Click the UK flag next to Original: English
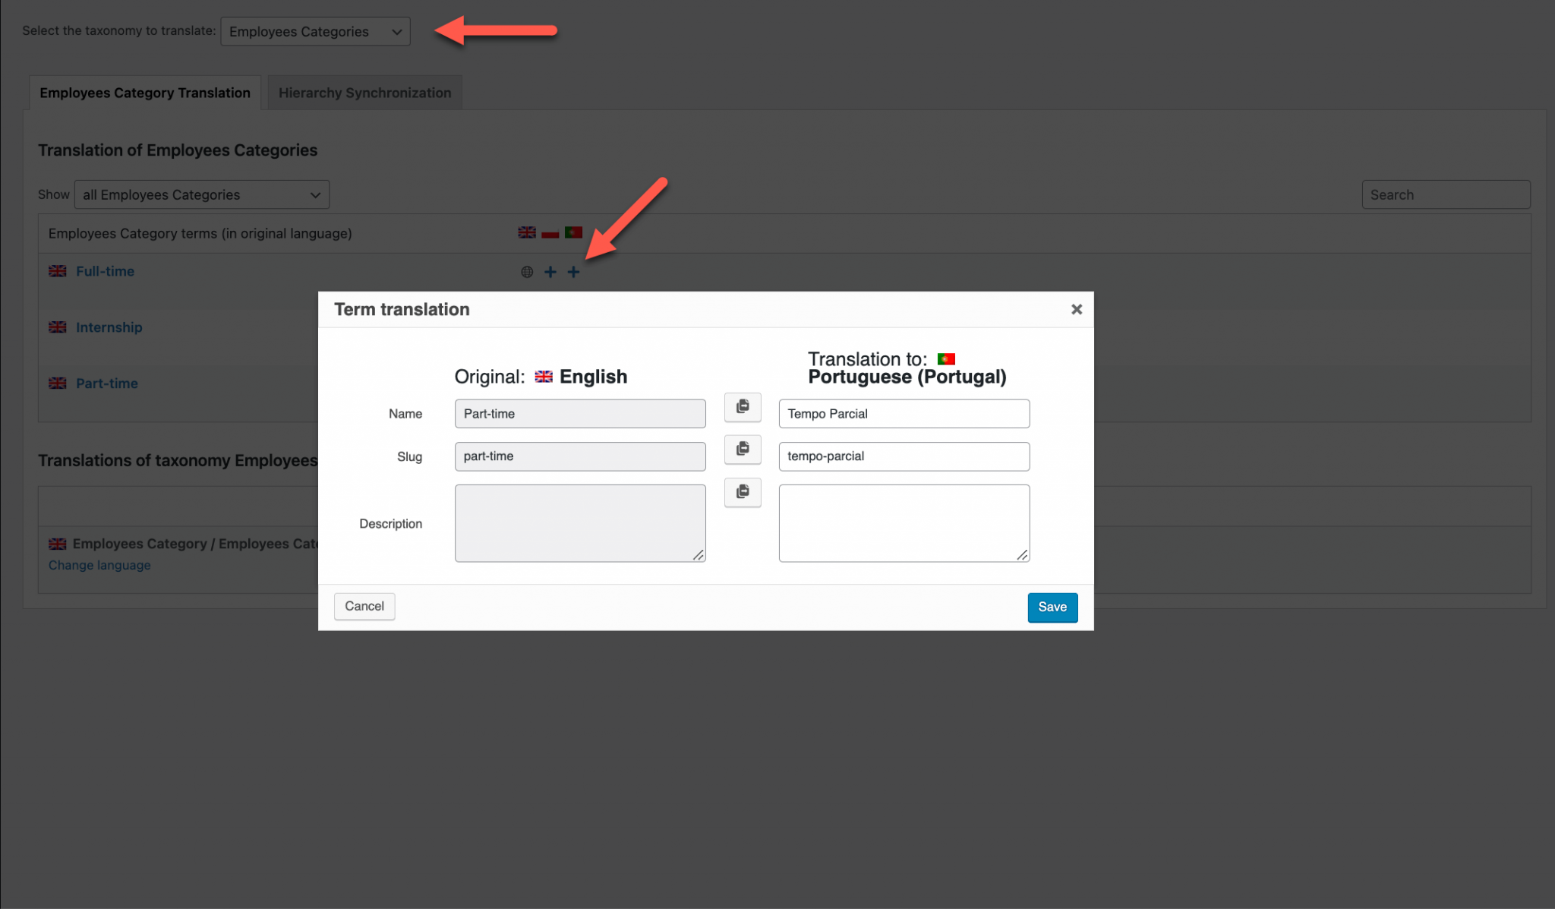The height and width of the screenshot is (909, 1555). tap(544, 377)
